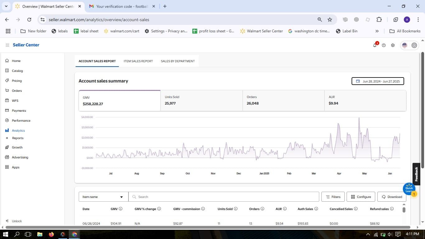
Task: Click the Configure columns button
Action: point(361,197)
